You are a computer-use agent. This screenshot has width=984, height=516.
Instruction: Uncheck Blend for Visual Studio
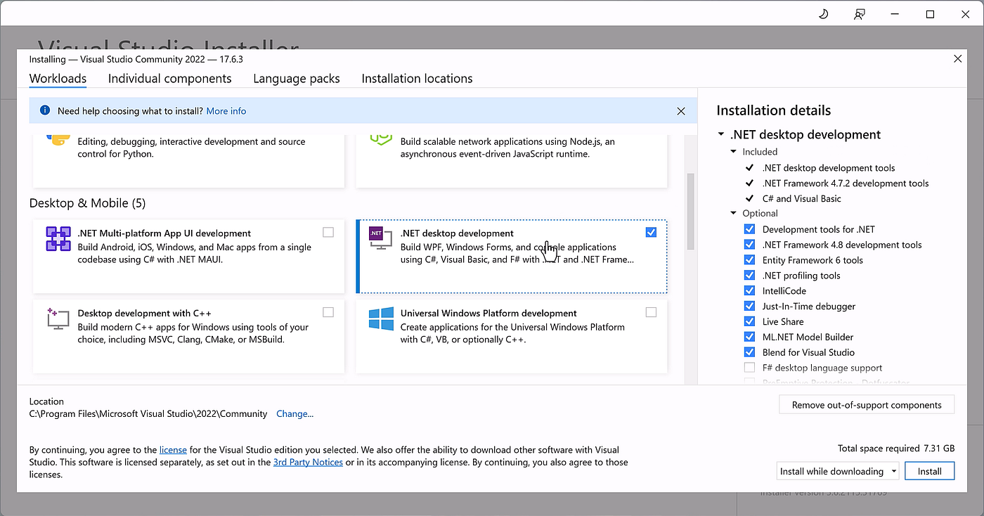click(749, 352)
